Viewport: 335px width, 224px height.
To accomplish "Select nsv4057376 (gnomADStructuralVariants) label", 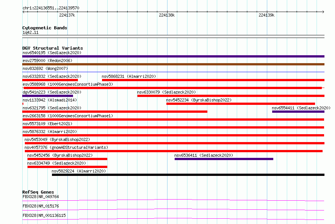I will tap(66, 147).
